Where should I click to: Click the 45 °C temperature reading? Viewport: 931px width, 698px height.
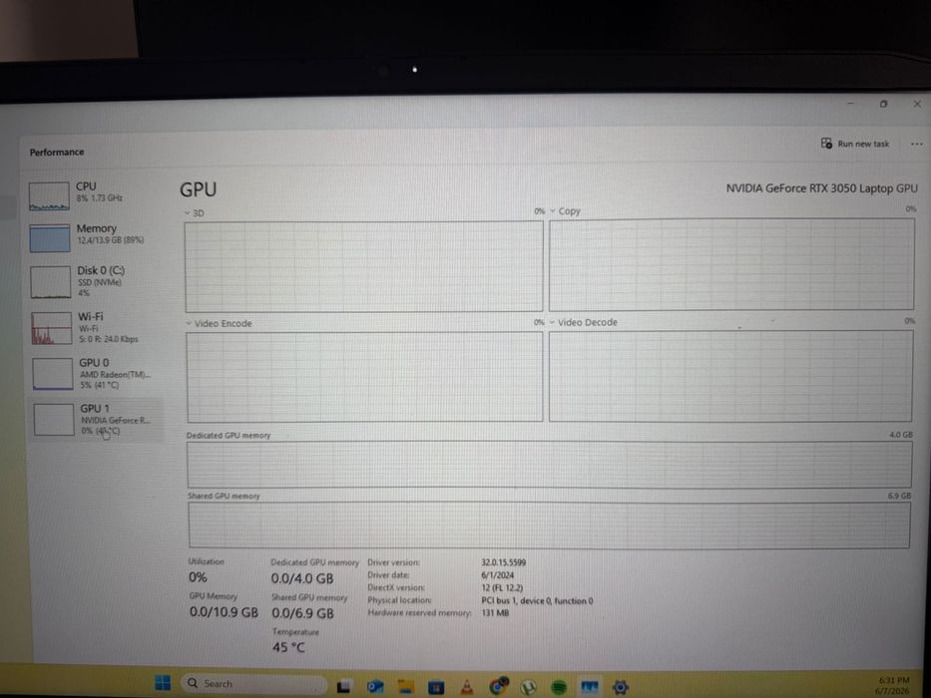coord(288,647)
